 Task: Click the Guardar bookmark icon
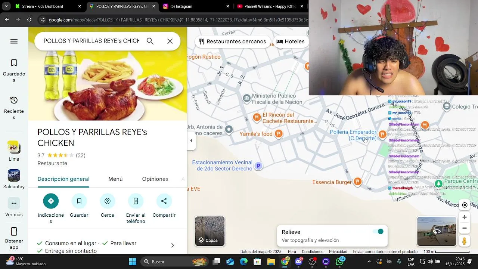point(79,201)
